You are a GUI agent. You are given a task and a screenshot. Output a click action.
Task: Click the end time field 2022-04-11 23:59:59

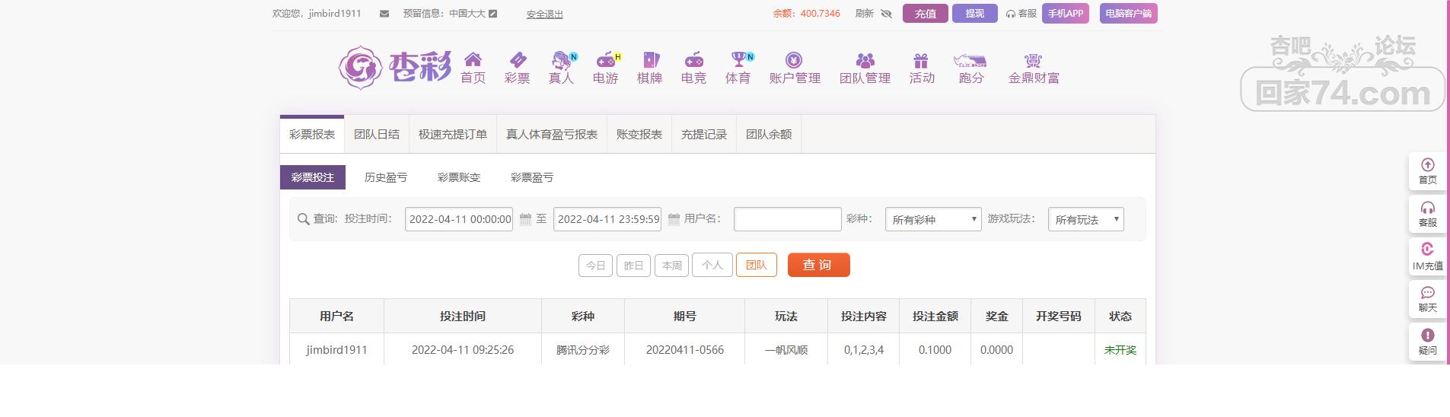click(607, 219)
